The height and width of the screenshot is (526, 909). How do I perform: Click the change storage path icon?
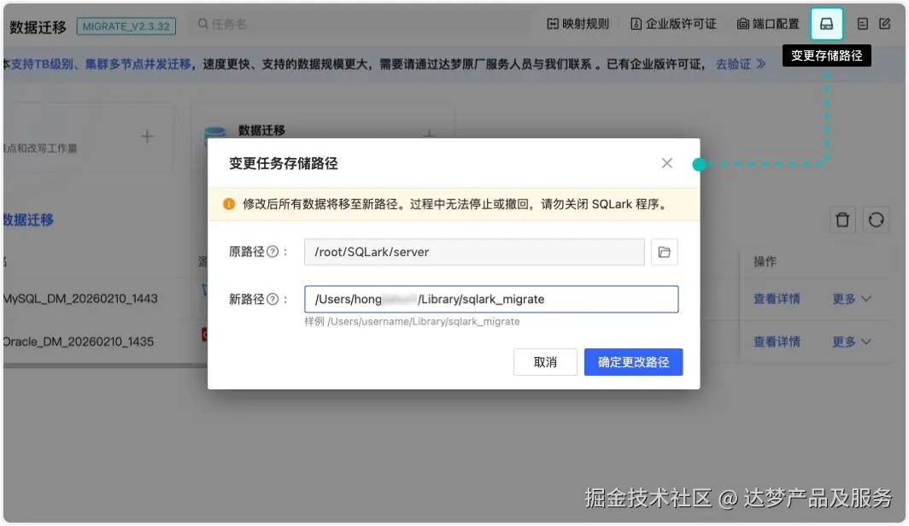coord(827,24)
